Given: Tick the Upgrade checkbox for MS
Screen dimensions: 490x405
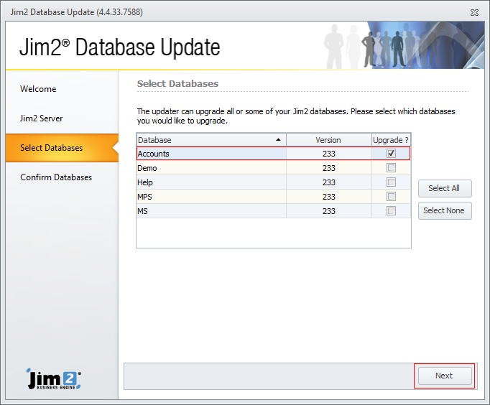Looking at the screenshot, I should [x=391, y=211].
